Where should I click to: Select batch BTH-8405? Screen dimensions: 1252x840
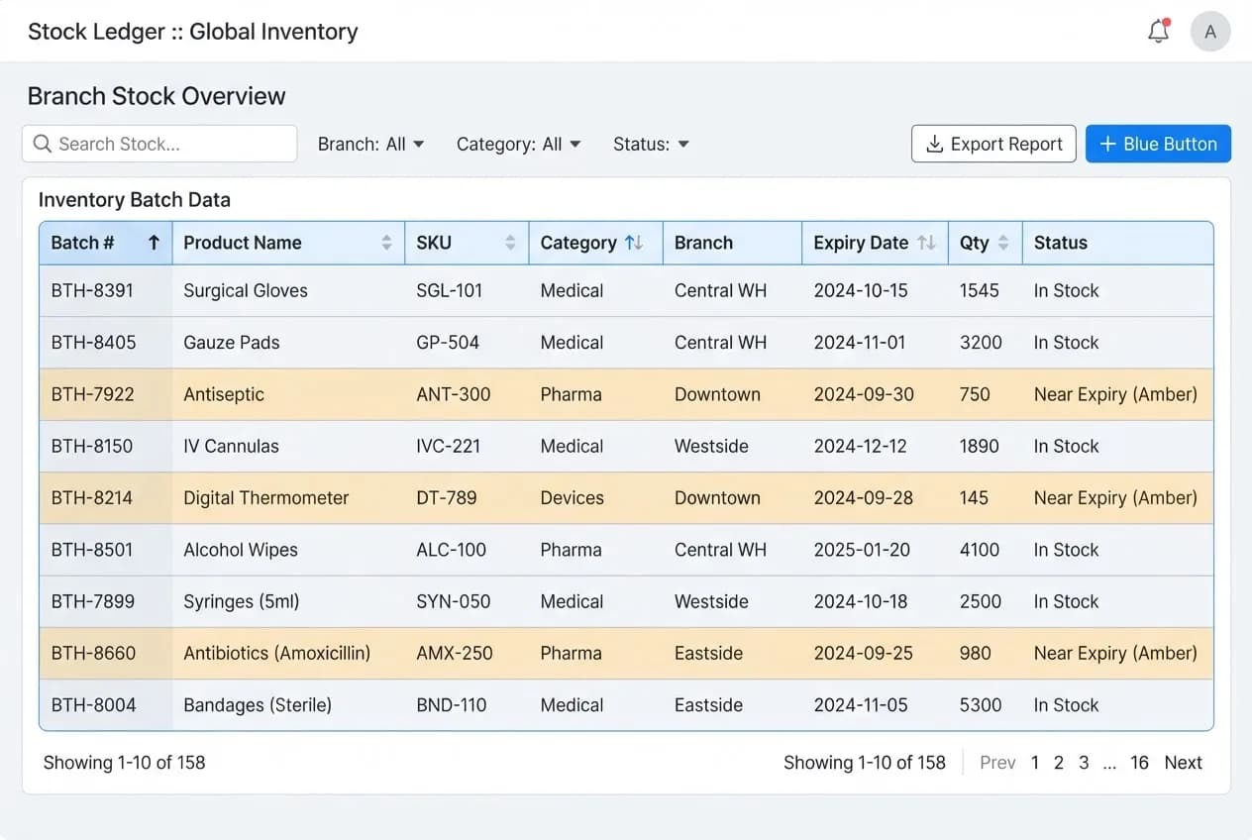[93, 343]
